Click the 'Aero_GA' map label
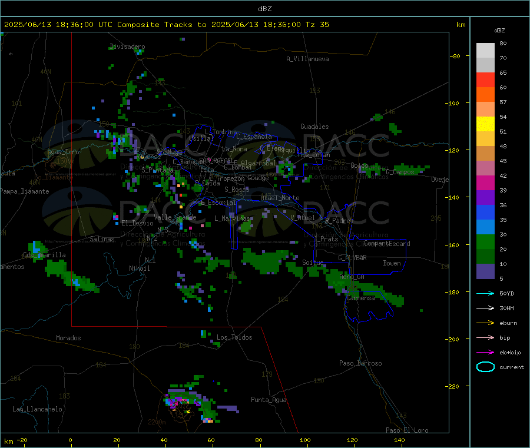The image size is (530, 448). (352, 277)
